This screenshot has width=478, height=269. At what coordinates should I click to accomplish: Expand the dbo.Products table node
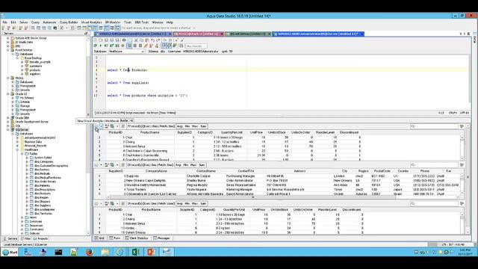(27, 194)
